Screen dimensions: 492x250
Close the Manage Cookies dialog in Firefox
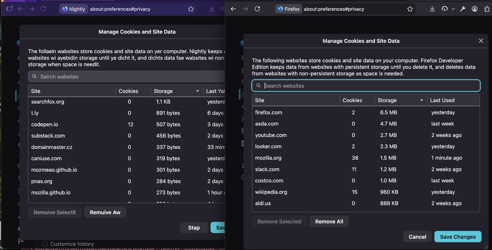tap(481, 41)
